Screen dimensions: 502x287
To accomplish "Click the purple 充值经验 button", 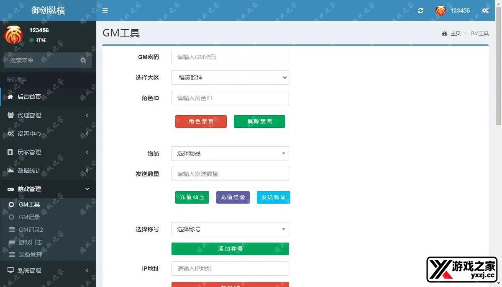I will (x=233, y=197).
